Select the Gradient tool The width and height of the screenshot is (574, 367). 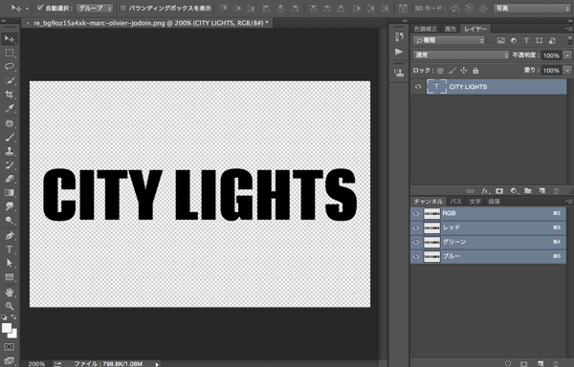(10, 193)
